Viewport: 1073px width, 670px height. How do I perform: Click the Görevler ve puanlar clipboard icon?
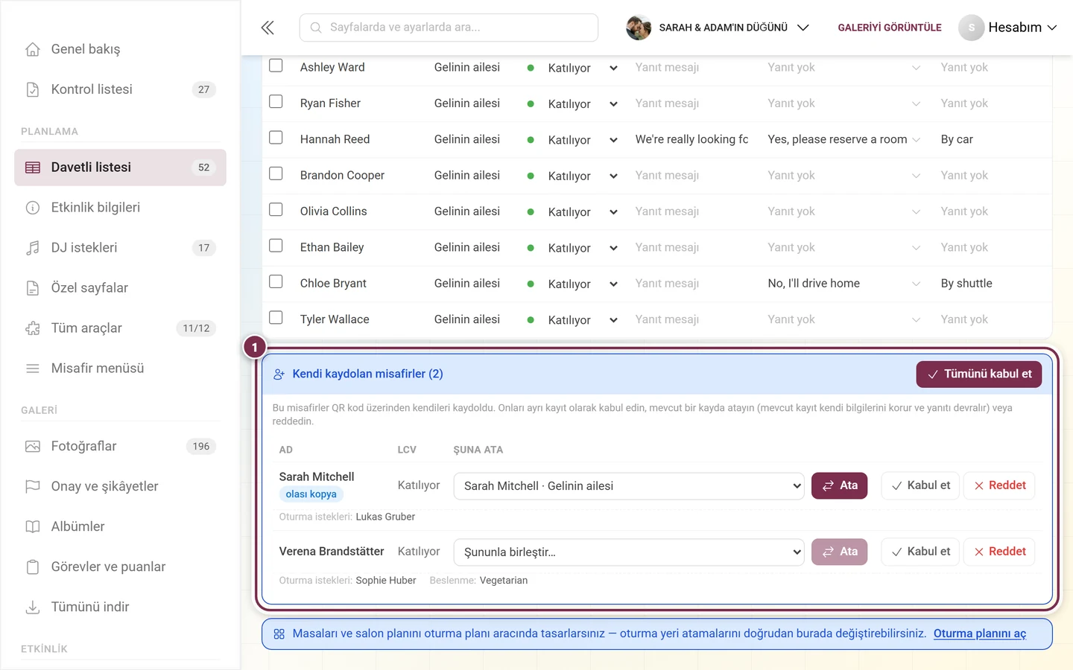pyautogui.click(x=33, y=567)
